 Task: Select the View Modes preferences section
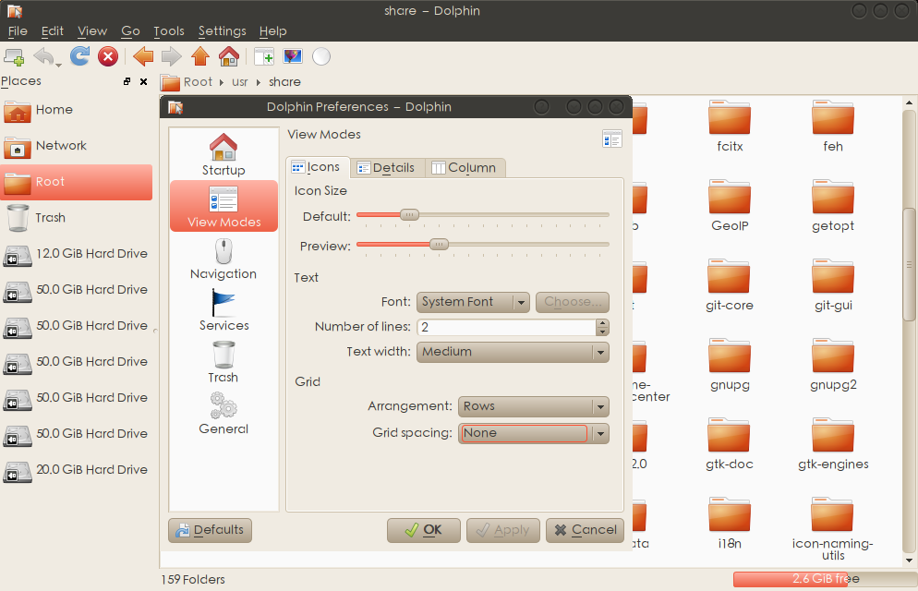coord(223,206)
